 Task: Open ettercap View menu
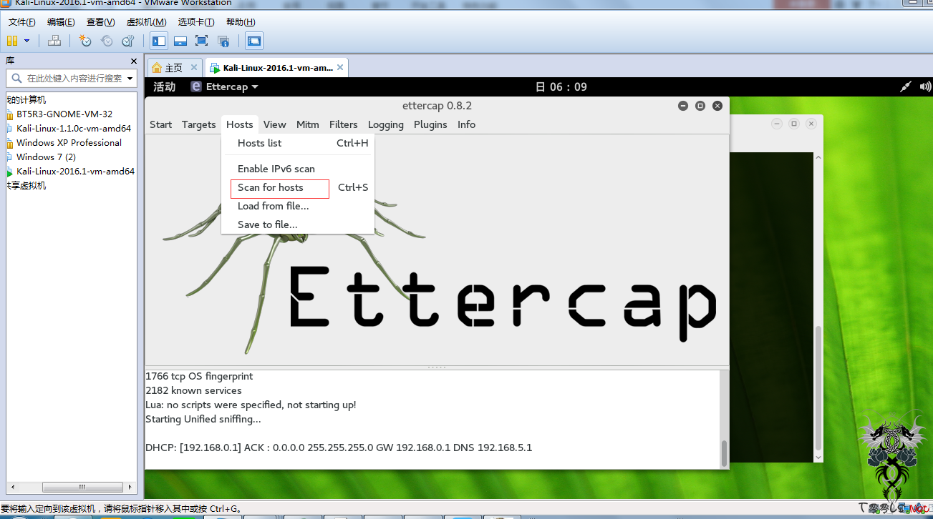tap(274, 124)
